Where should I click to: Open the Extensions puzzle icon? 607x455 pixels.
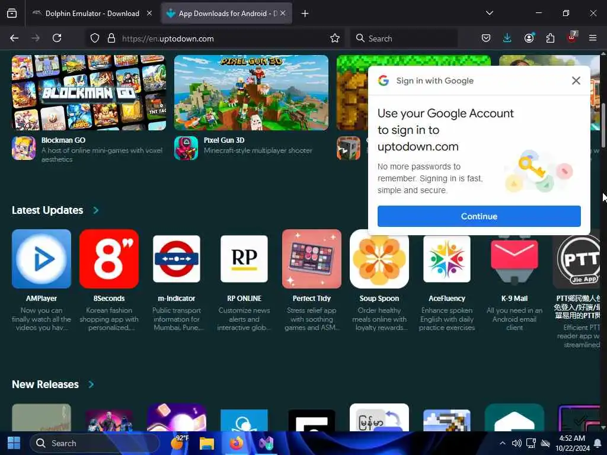550,39
